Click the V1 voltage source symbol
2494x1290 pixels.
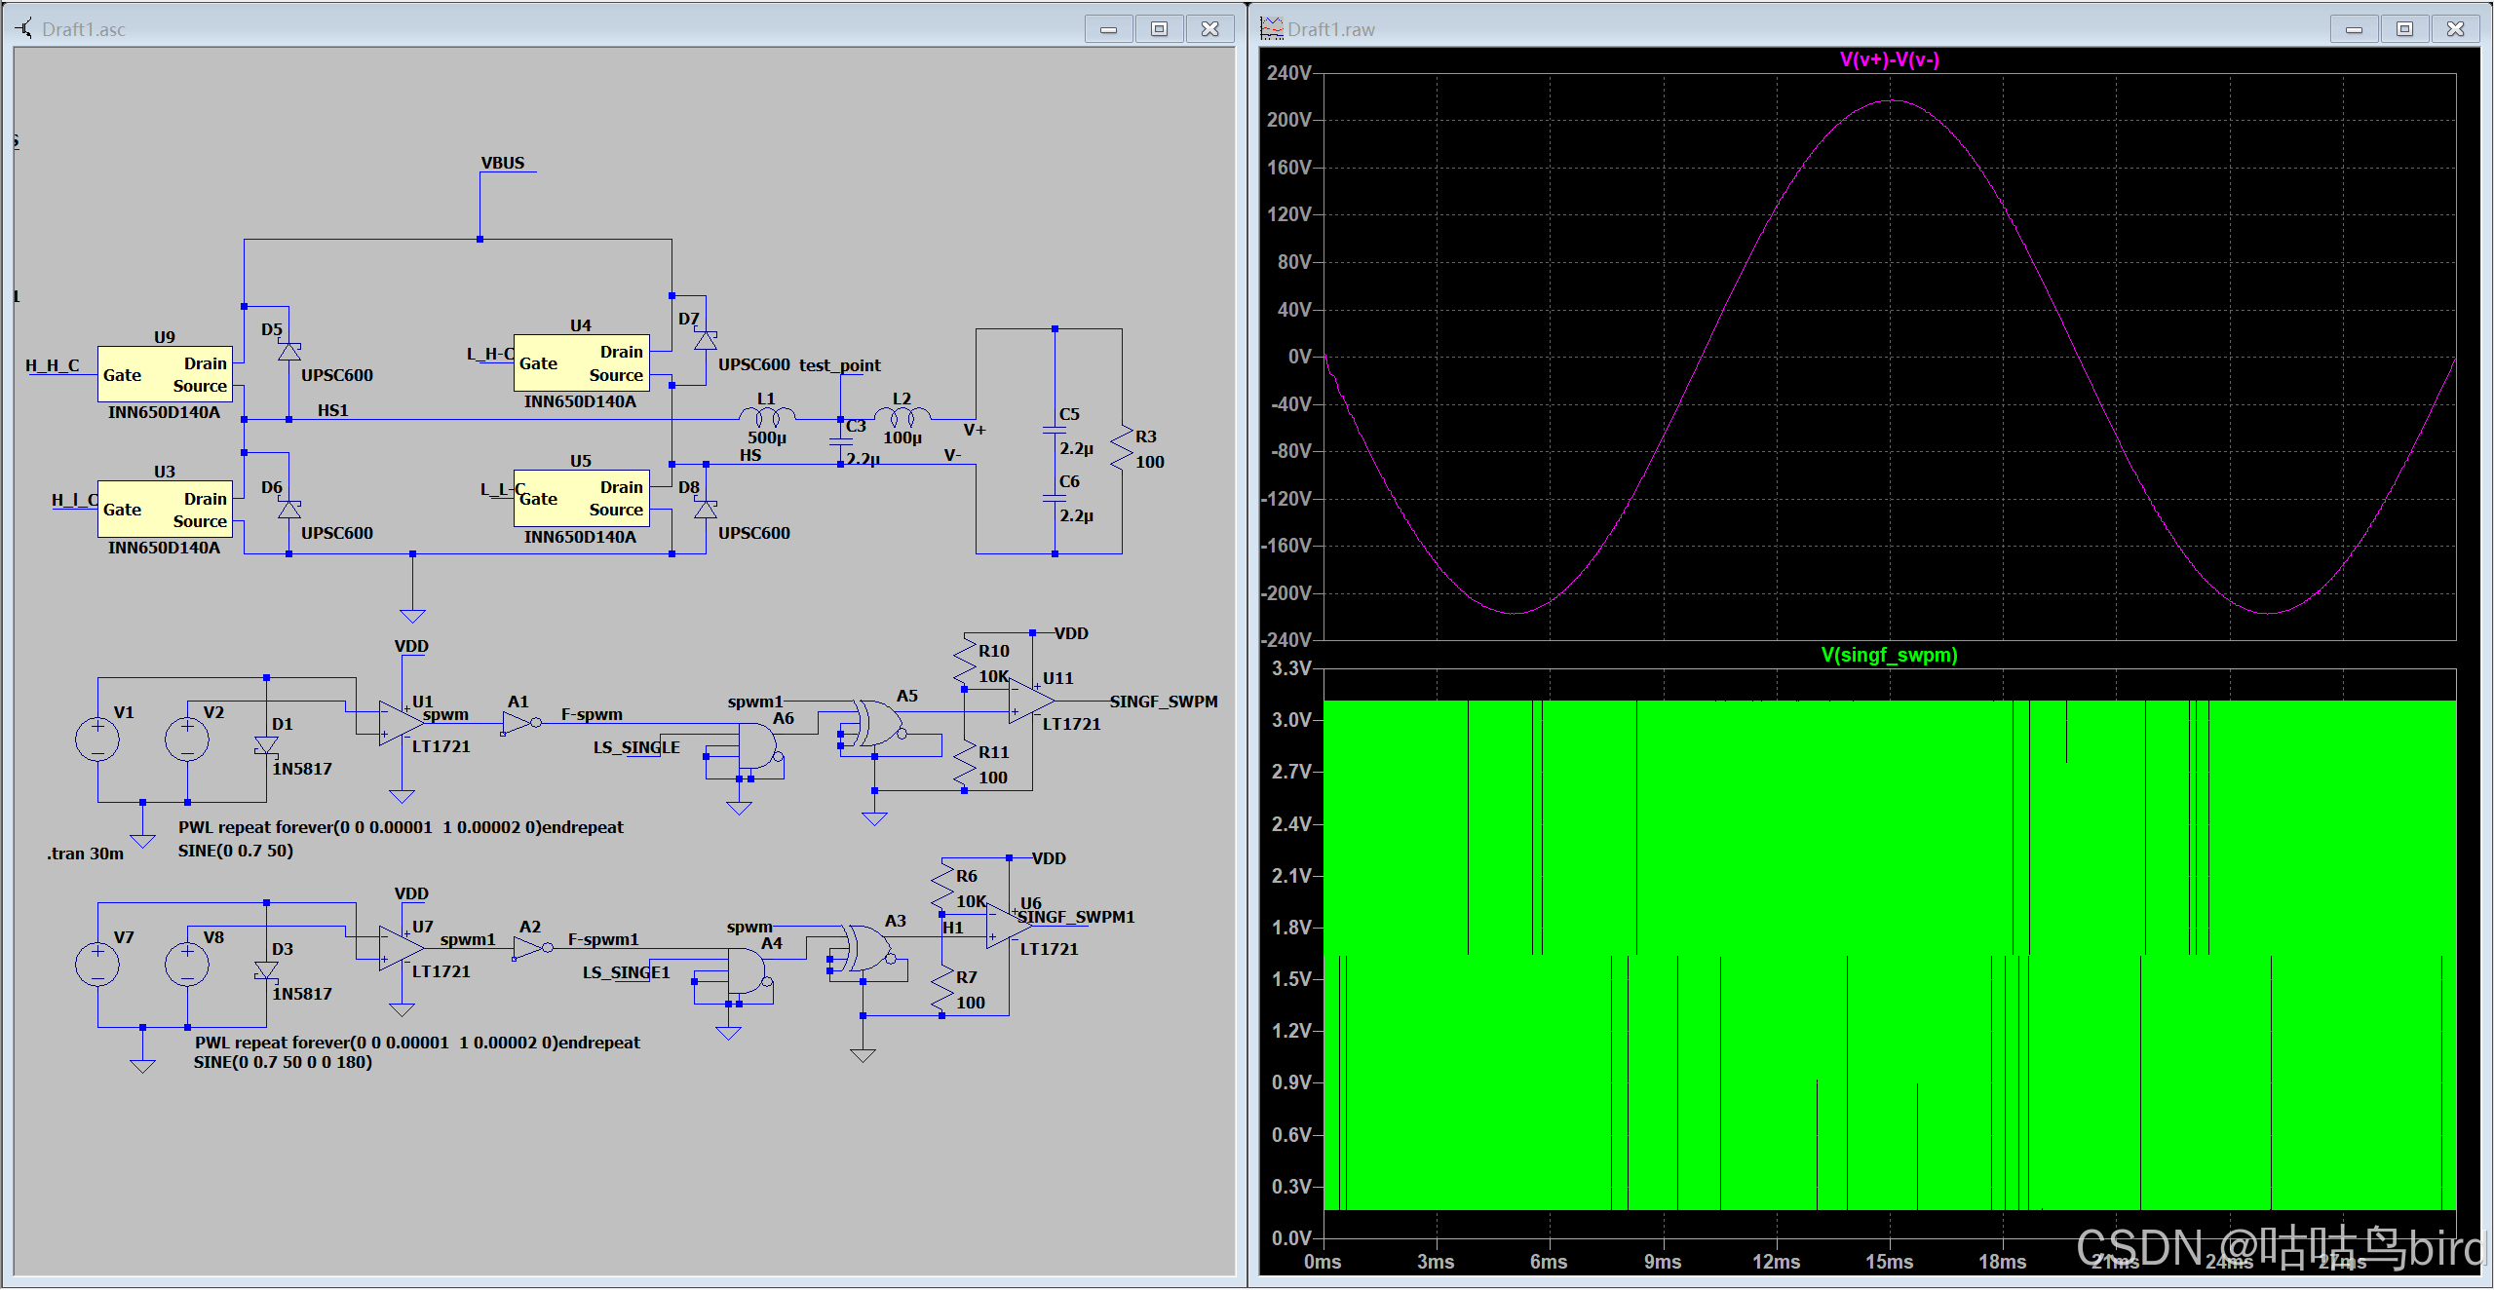pos(97,740)
